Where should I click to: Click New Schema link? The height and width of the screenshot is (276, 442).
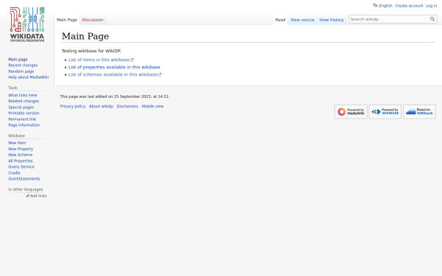click(x=21, y=155)
